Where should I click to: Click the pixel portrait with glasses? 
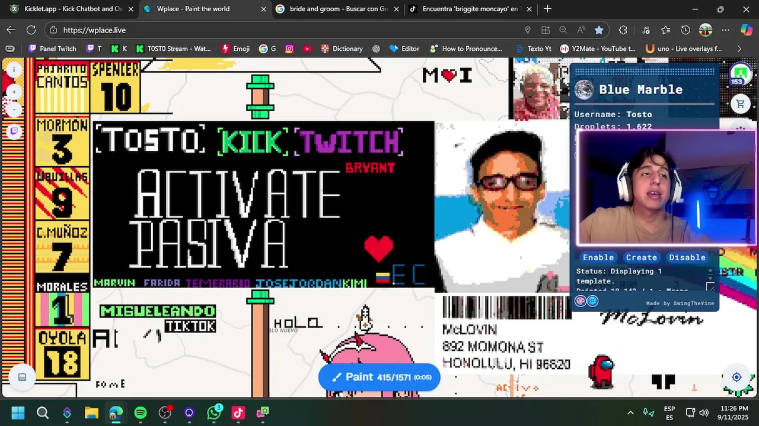point(502,206)
